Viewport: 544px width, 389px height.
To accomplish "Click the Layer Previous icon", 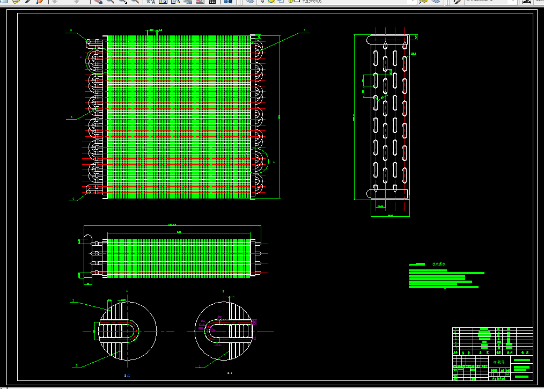I will 436,1.
